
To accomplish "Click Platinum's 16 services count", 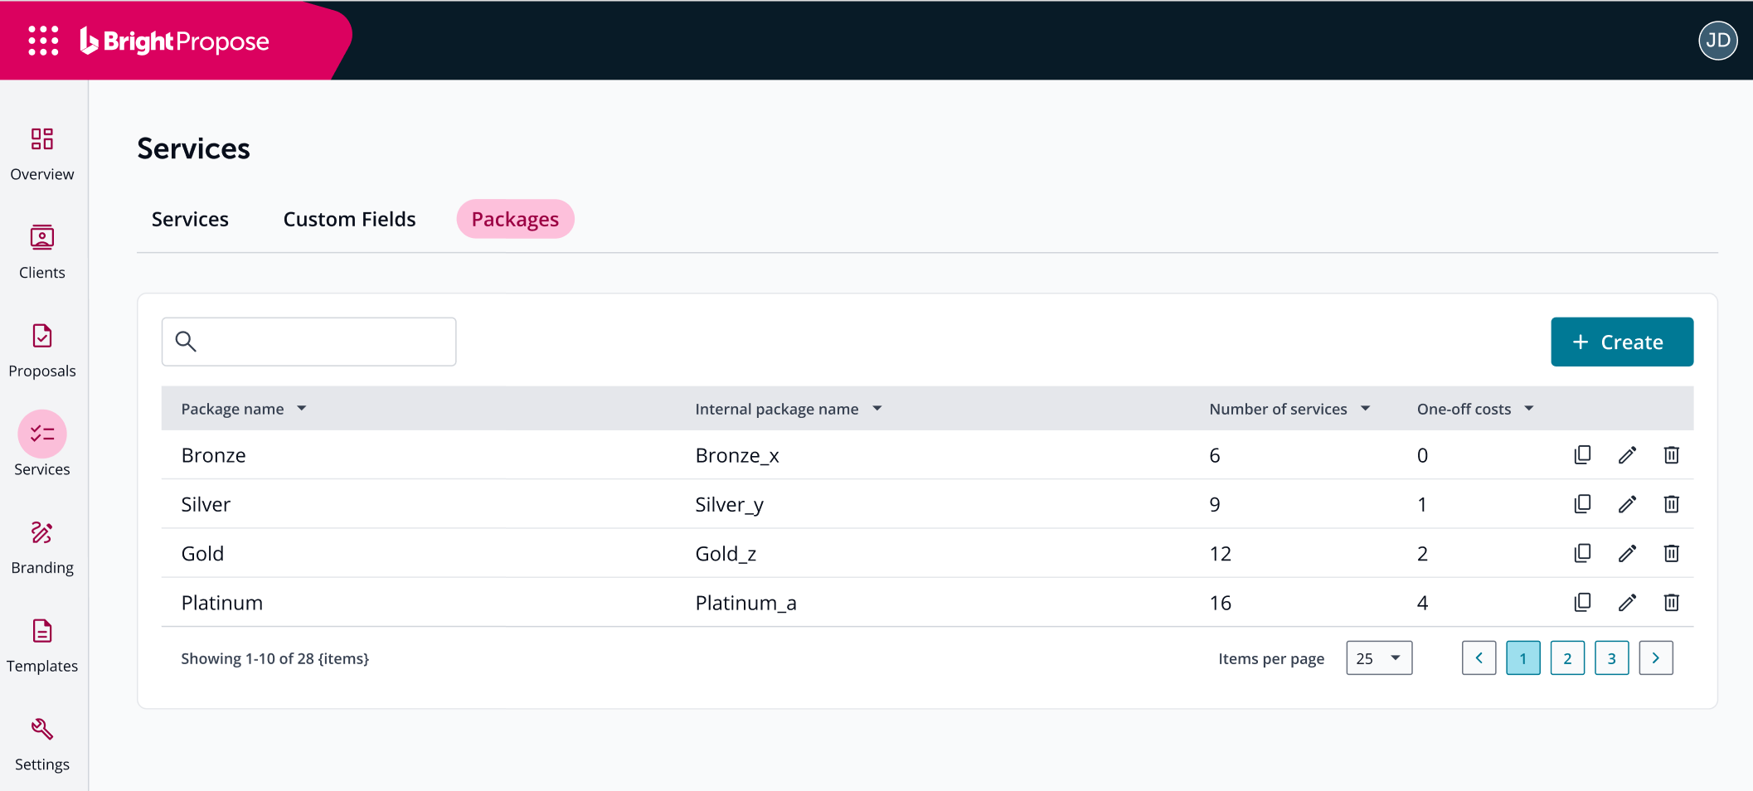I will (x=1220, y=603).
